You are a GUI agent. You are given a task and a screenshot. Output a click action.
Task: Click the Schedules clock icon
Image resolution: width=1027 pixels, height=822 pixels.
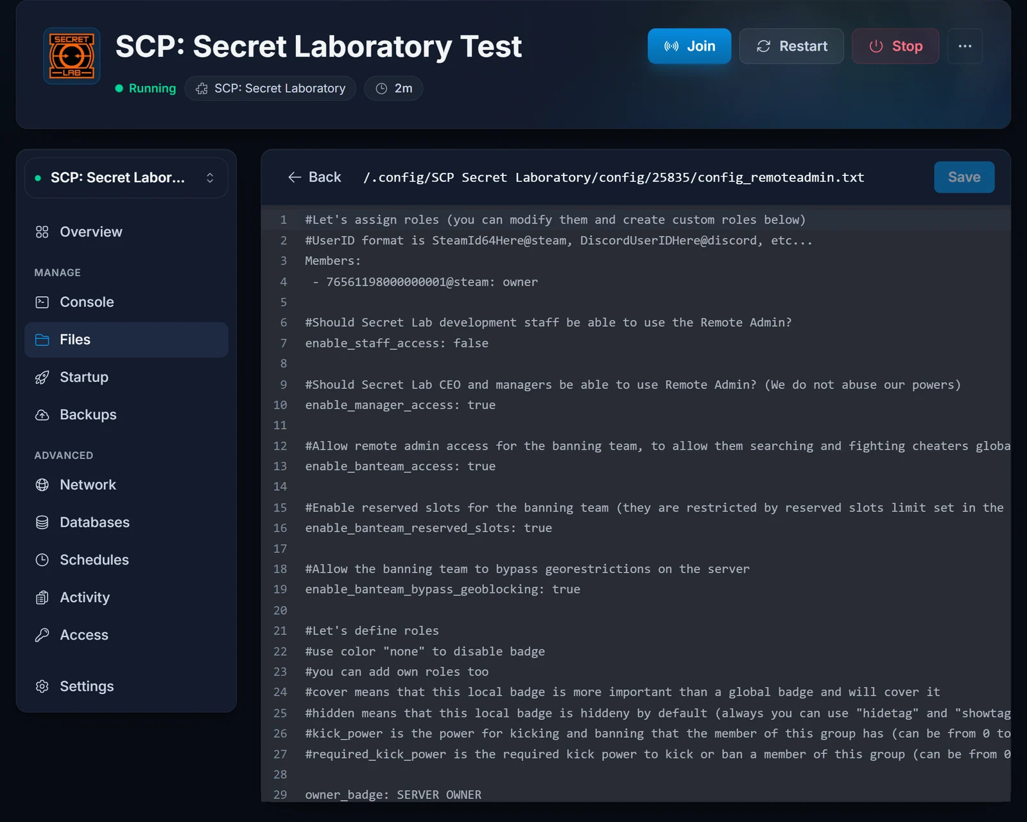coord(42,560)
